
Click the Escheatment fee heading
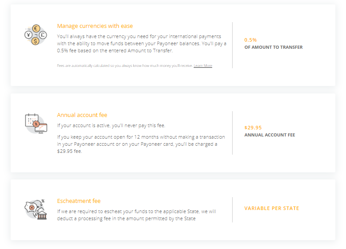pyautogui.click(x=79, y=201)
